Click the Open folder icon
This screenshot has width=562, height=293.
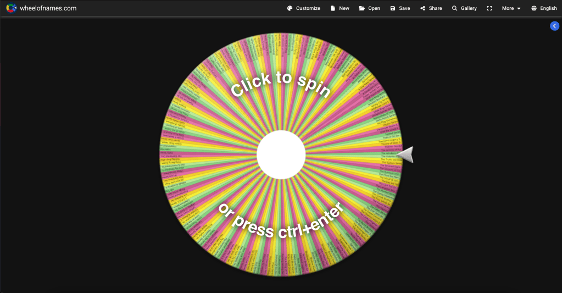(x=361, y=8)
